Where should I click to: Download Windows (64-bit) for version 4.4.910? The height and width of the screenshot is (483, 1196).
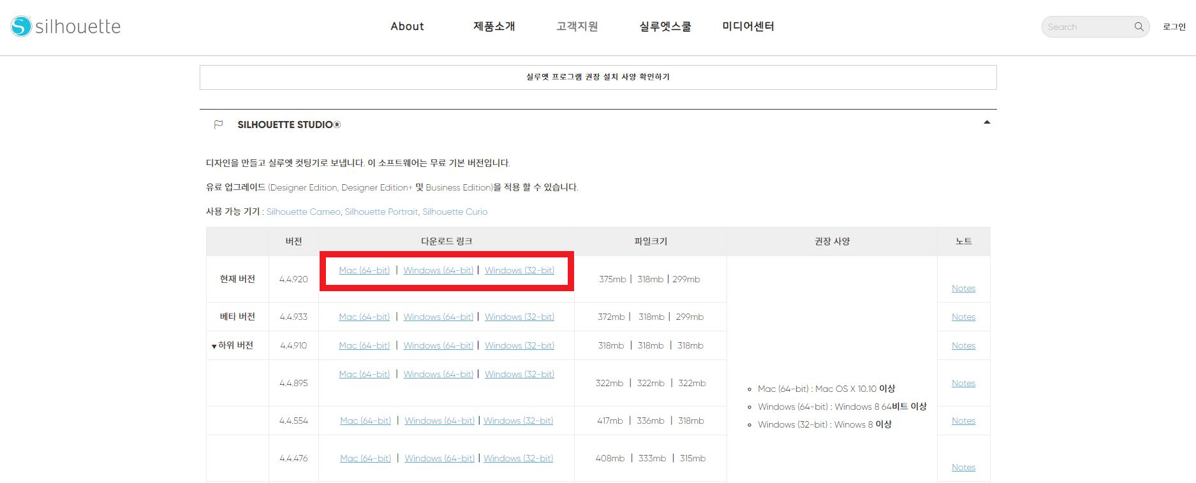coord(438,345)
